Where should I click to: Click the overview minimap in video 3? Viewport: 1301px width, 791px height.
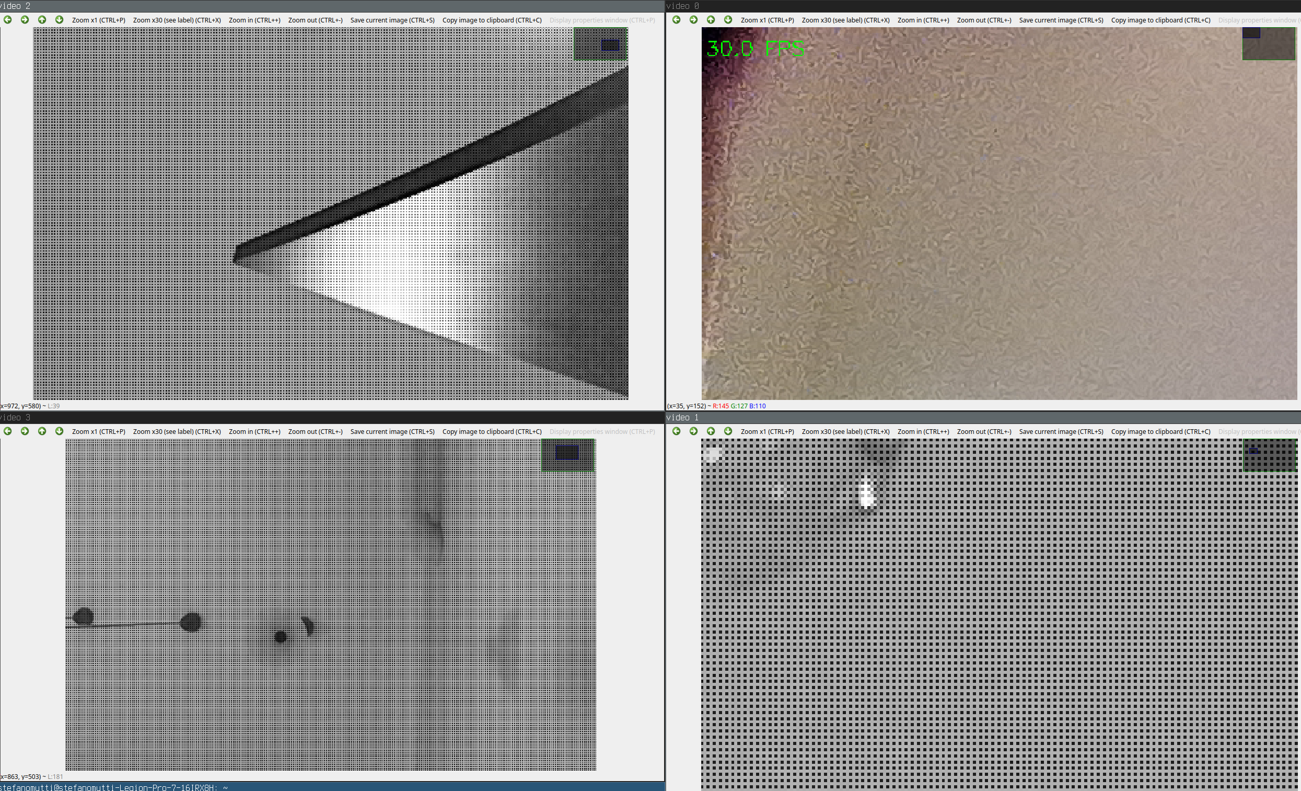click(567, 455)
